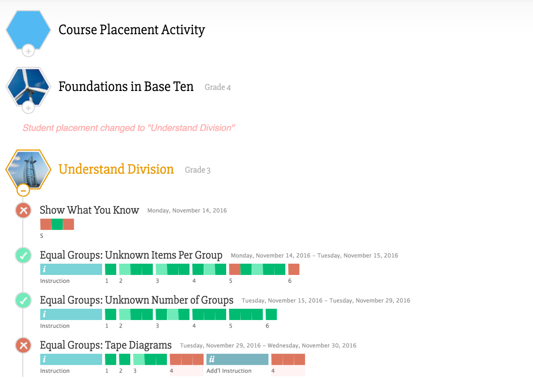Click green item 1 in Unknown Number of Groups

tap(110, 314)
